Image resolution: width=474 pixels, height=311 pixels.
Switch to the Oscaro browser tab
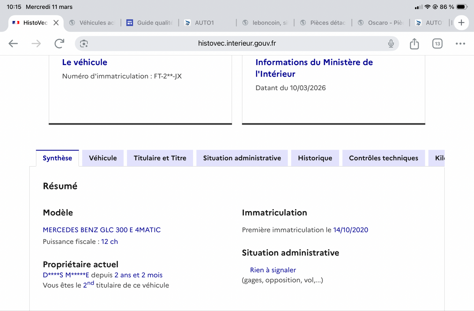(x=381, y=23)
